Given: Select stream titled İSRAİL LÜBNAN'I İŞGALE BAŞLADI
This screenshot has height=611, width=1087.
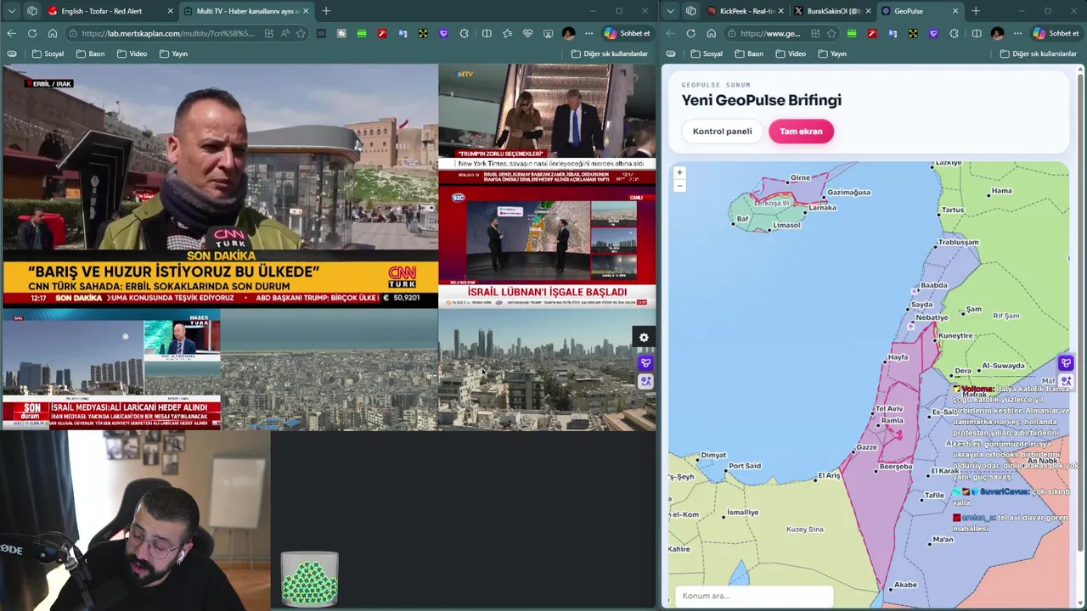Looking at the screenshot, I should 548,248.
